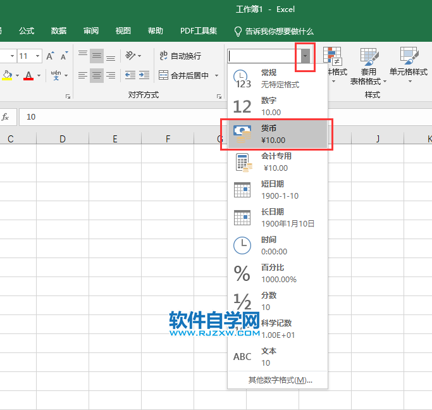The height and width of the screenshot is (410, 432).
Task: Increase the indent level
Action: (x=144, y=75)
